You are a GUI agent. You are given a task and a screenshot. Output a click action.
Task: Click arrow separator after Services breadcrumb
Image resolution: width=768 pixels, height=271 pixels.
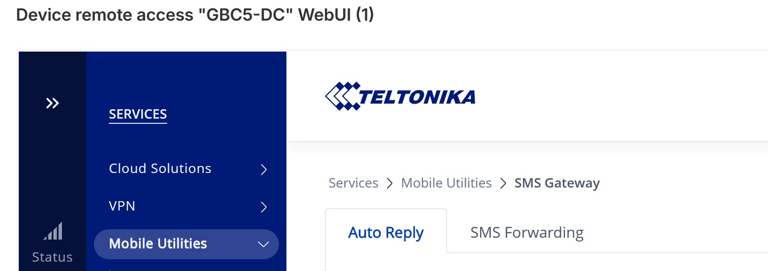click(x=390, y=183)
